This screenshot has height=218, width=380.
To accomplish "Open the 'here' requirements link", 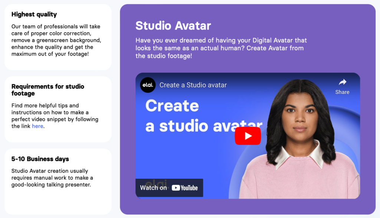I will [37, 126].
